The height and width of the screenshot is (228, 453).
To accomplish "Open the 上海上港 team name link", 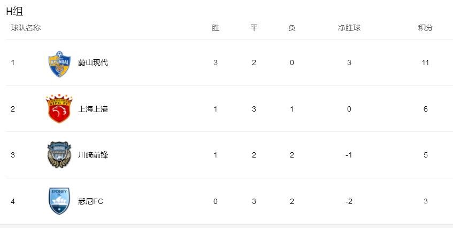I will [x=93, y=109].
